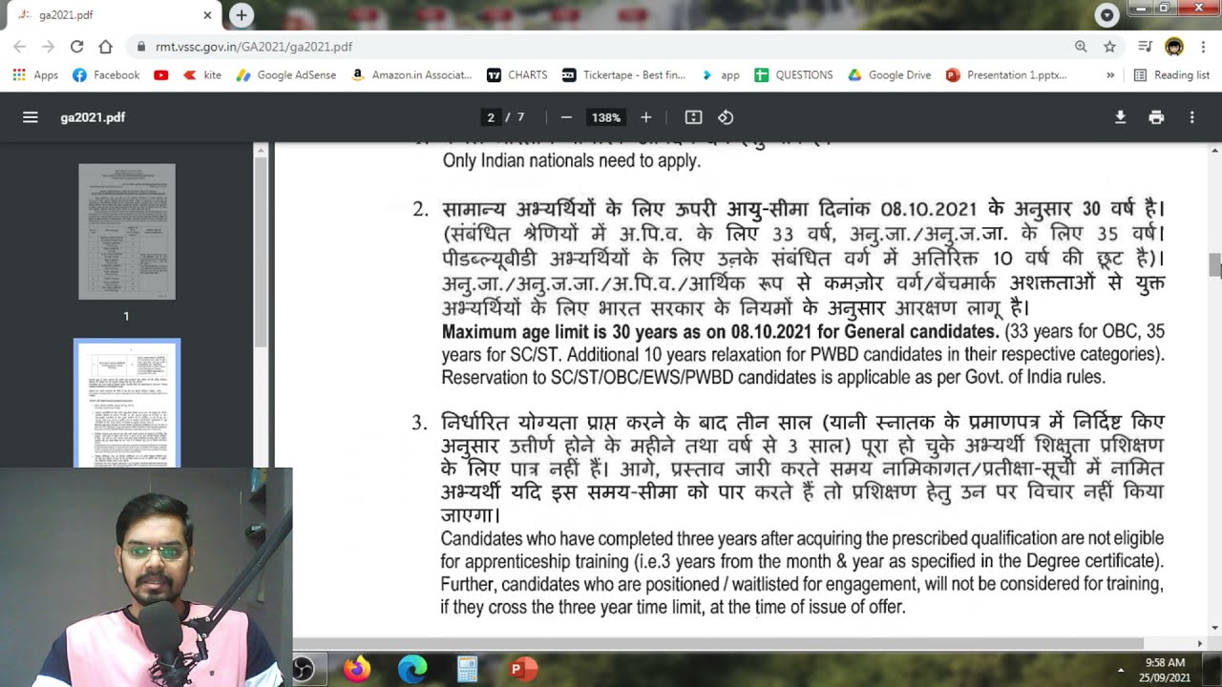The width and height of the screenshot is (1222, 687).
Task: Open Firefox from the taskbar
Action: click(x=358, y=669)
